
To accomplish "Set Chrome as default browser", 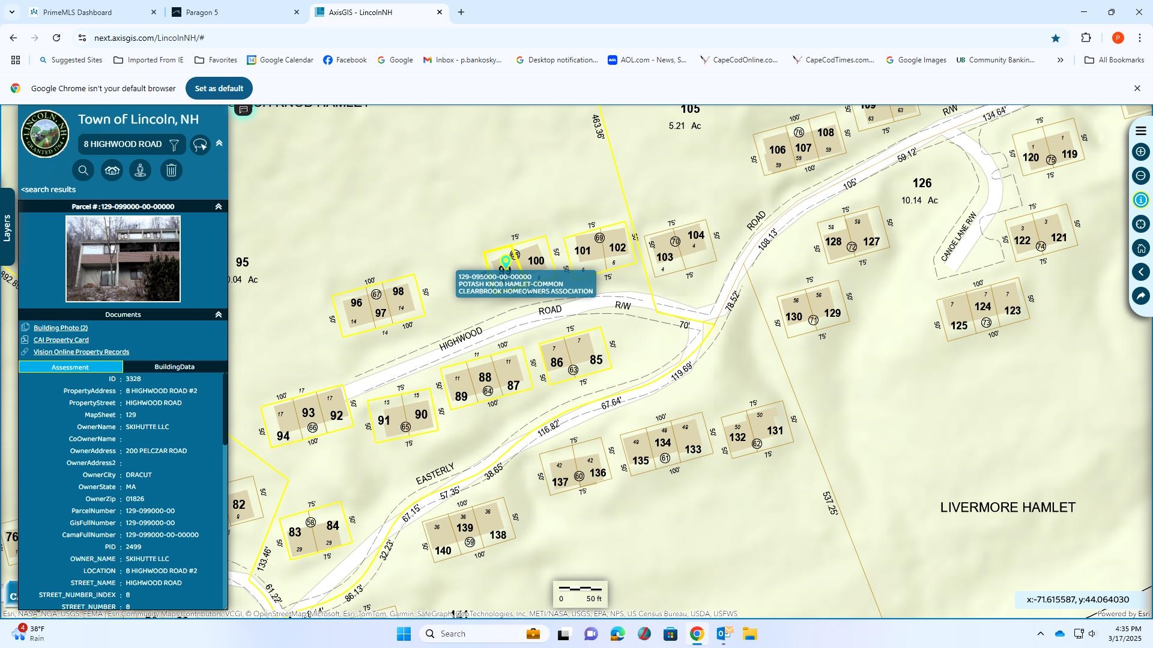I will tap(219, 88).
